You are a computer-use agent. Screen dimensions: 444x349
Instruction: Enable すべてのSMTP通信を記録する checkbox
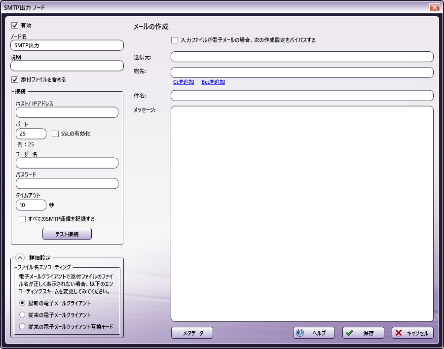(x=22, y=219)
